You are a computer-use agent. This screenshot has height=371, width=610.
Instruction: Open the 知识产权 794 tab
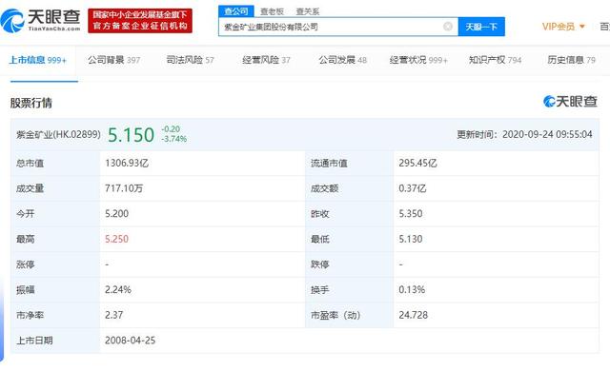(495, 60)
